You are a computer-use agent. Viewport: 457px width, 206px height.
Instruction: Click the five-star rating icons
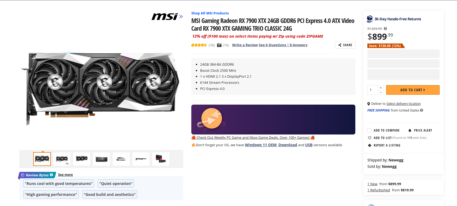[199, 45]
